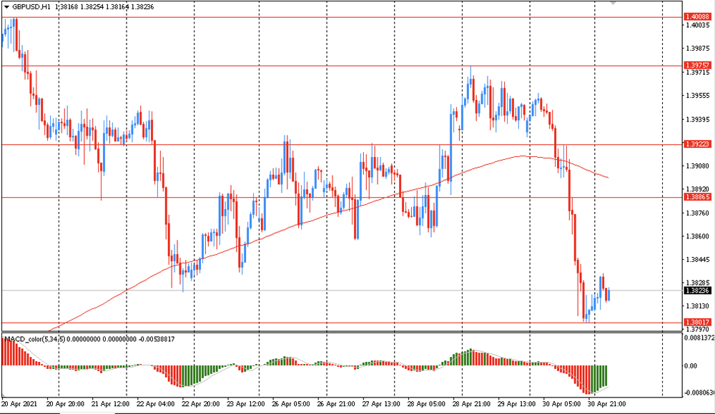Click the 1.38285 price axis value
715x414 pixels.
[x=698, y=283]
